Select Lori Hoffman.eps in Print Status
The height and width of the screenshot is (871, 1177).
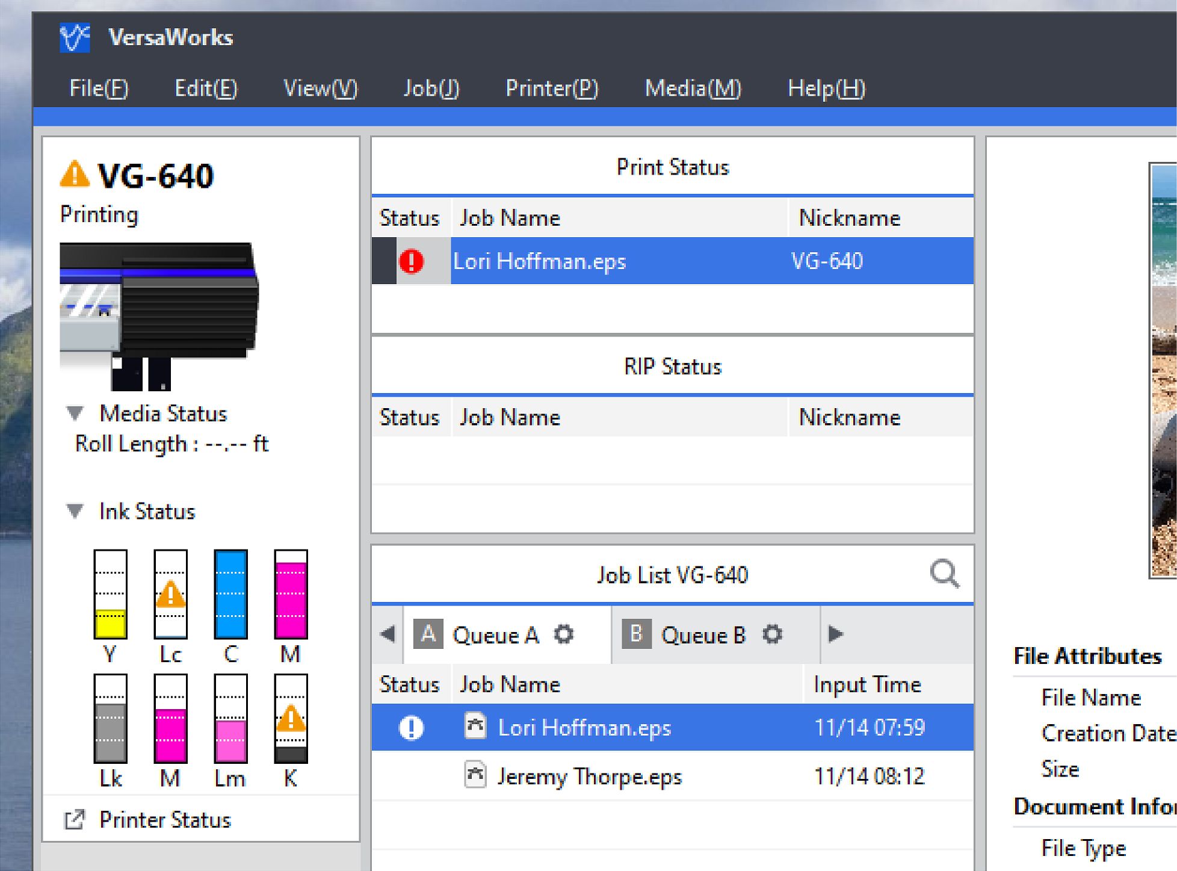[x=539, y=261]
